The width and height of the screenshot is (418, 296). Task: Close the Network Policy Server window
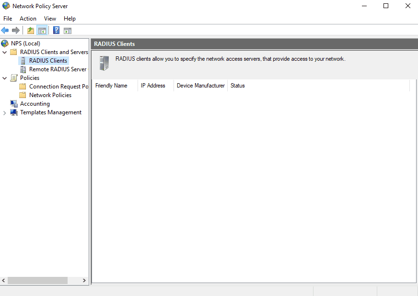coord(407,6)
